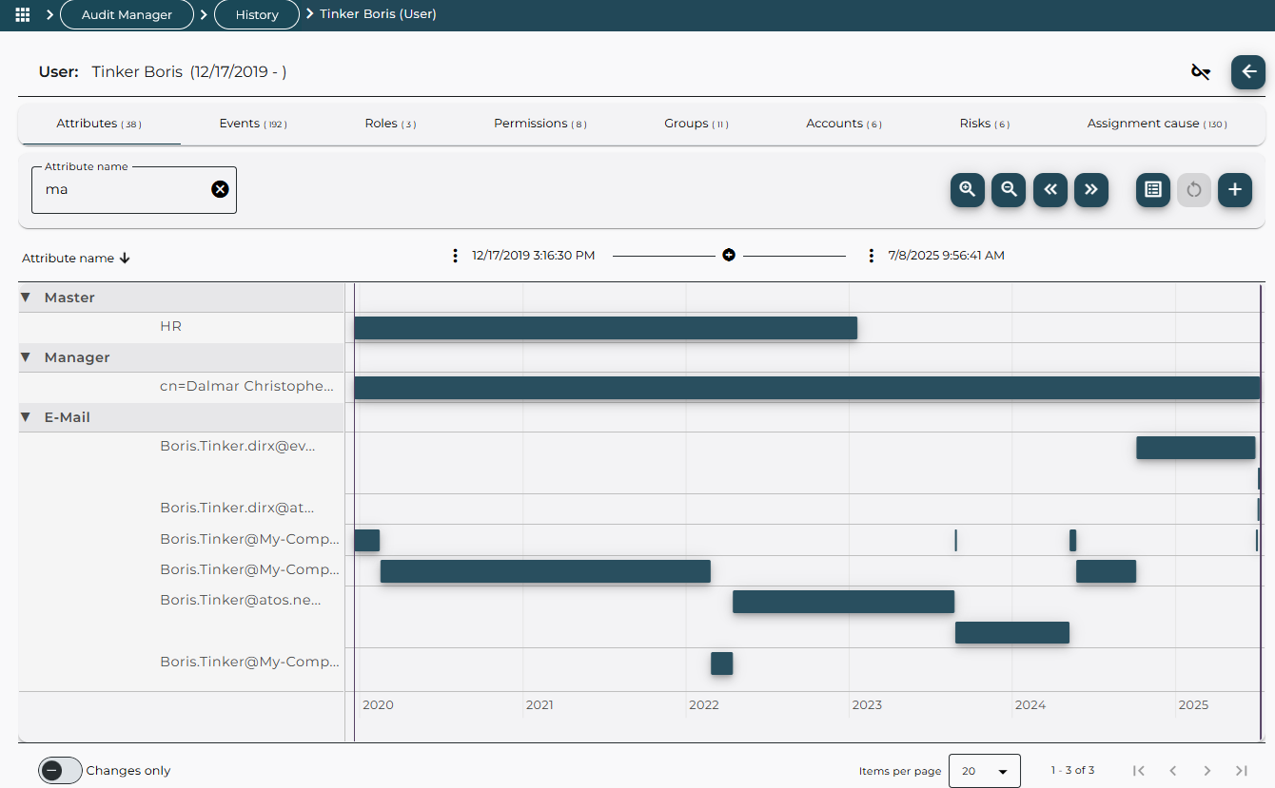Shift the timeline right using the double-right chevrons

[1091, 190]
